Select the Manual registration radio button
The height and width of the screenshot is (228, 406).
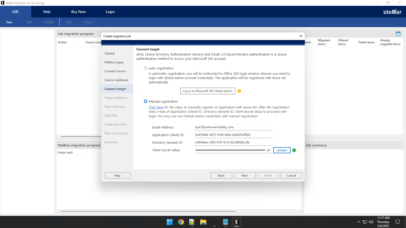[145, 101]
